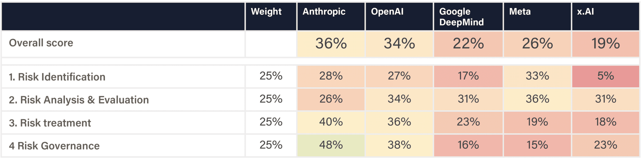Click the Risk Identification row label

click(x=57, y=77)
